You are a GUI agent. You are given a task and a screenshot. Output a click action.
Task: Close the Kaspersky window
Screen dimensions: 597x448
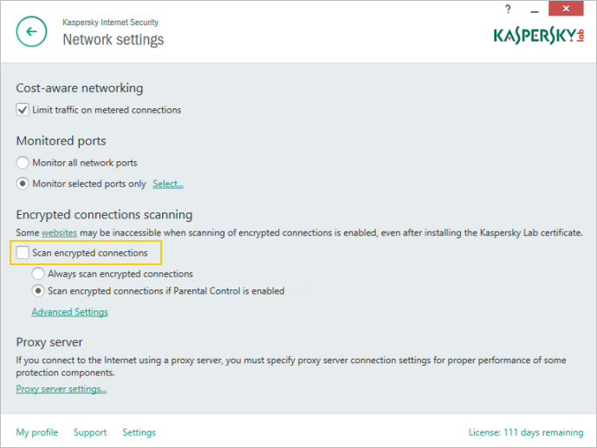pos(567,8)
